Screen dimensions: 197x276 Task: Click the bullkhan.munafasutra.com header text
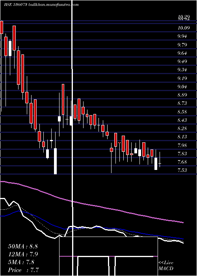coord(54,5)
